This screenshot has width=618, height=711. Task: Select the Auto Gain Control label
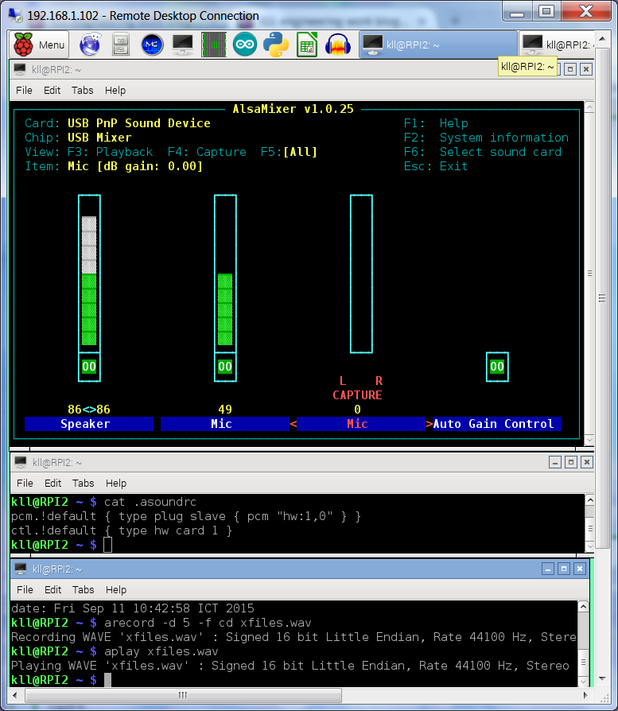tap(493, 424)
